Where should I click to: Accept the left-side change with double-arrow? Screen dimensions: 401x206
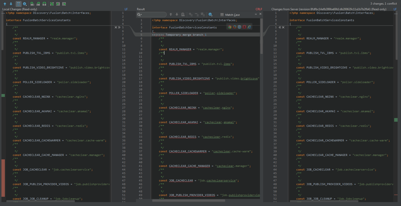119,27
